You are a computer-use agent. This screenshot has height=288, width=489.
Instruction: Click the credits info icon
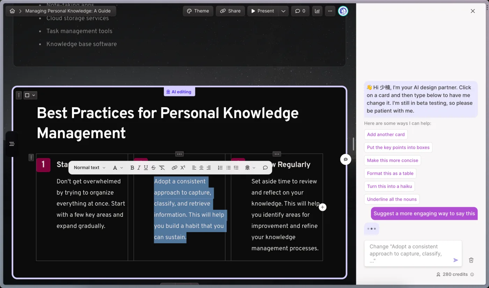pyautogui.click(x=472, y=275)
